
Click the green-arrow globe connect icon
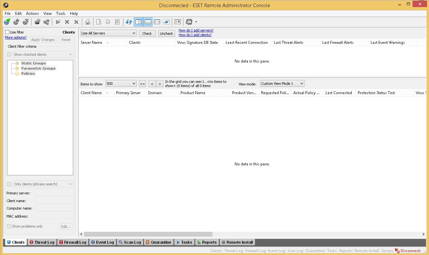click(7, 22)
